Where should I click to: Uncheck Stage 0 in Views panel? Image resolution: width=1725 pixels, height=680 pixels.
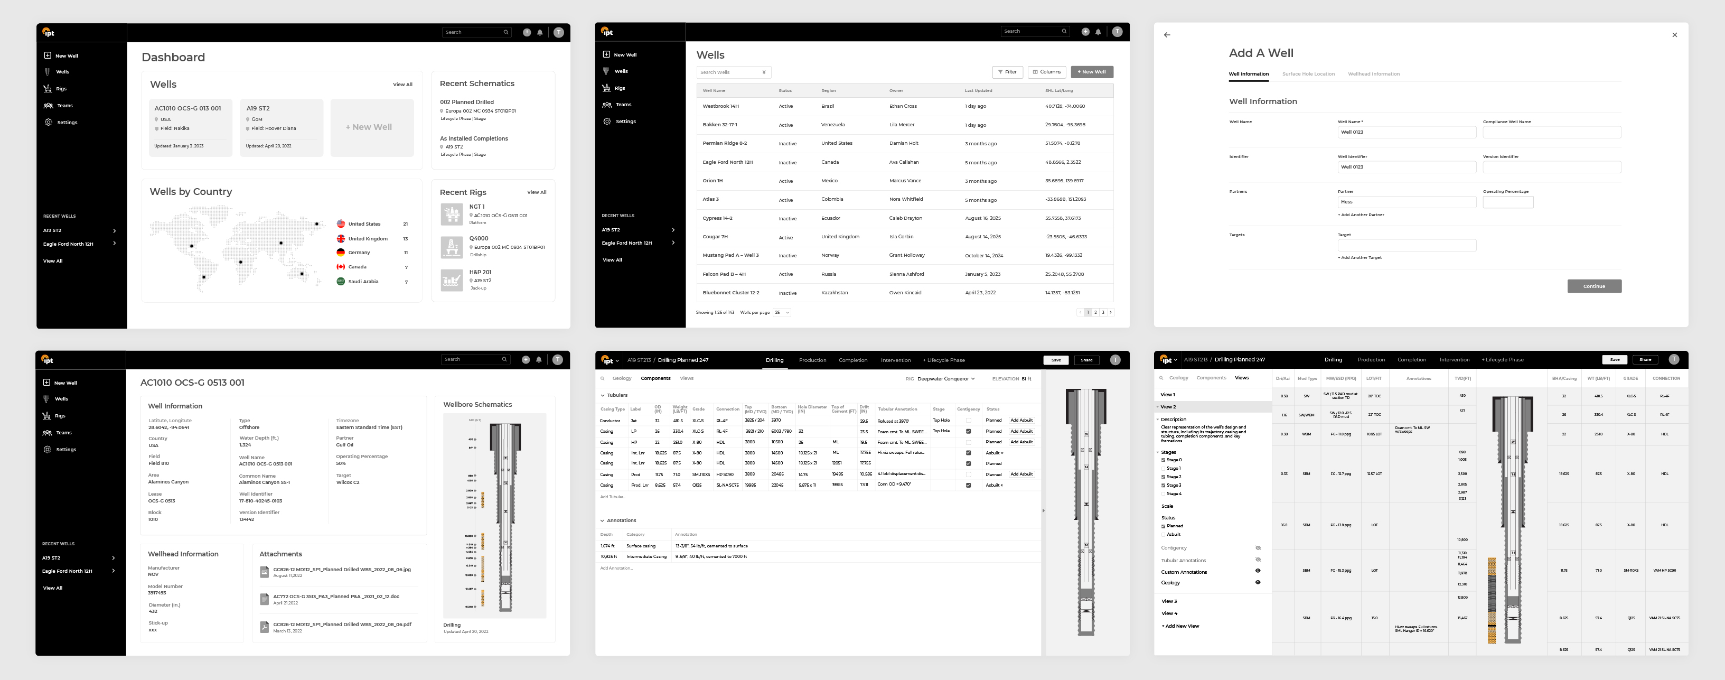pos(1163,460)
